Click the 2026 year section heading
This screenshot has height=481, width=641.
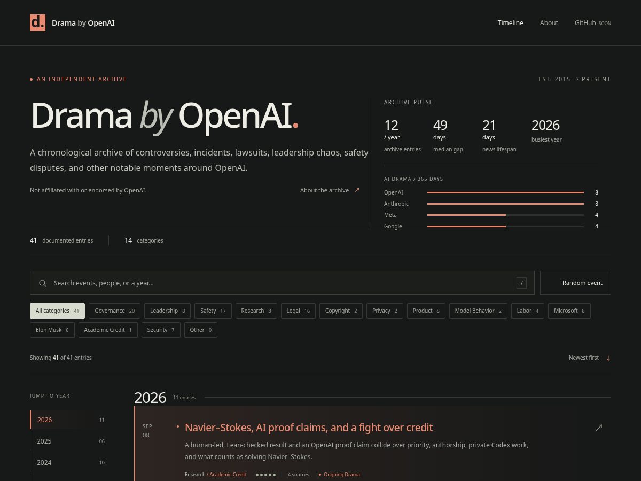point(150,398)
